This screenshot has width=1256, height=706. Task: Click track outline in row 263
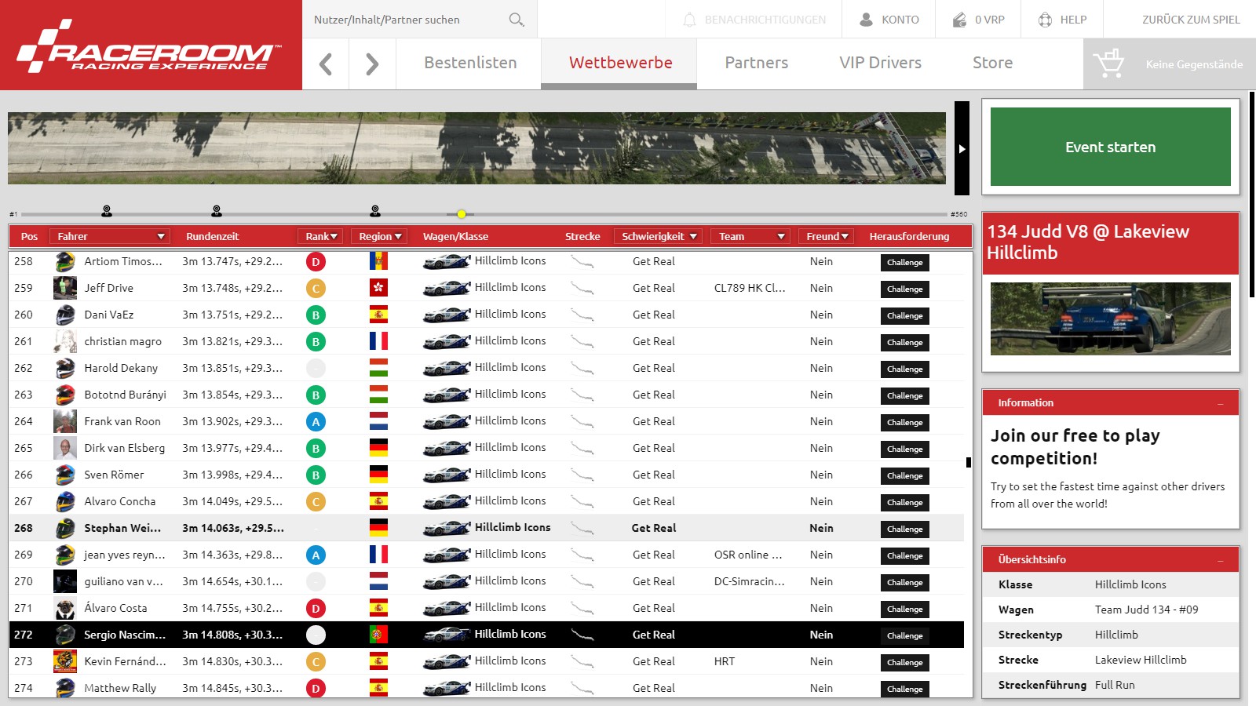(582, 395)
